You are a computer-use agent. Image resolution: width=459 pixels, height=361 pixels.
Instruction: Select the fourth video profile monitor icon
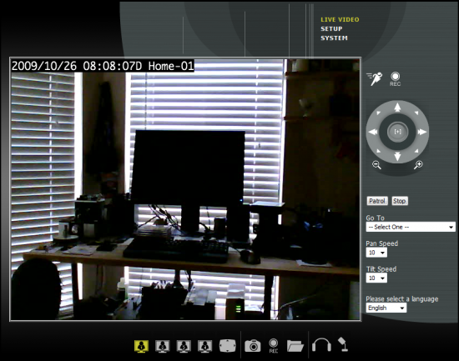tap(204, 346)
